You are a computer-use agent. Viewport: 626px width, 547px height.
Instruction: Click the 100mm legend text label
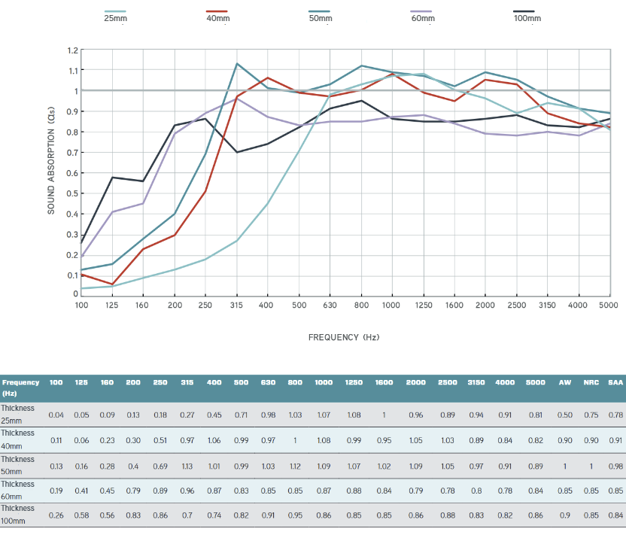pos(527,18)
